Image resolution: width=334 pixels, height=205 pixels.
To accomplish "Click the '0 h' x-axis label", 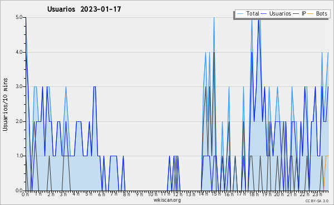I will (x=26, y=194).
